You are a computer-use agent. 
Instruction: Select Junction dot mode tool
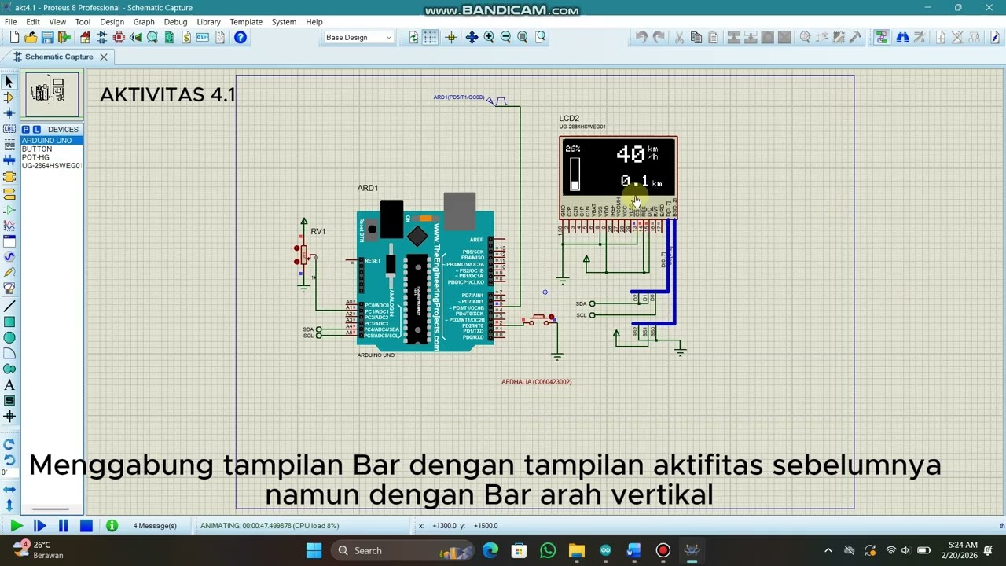(9, 113)
